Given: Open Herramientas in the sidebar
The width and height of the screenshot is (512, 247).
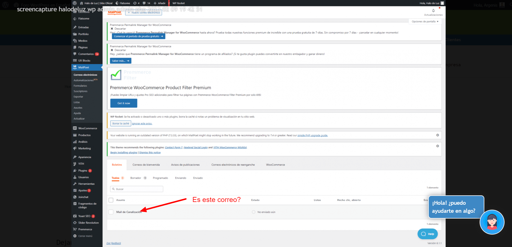Looking at the screenshot, I should (87, 184).
